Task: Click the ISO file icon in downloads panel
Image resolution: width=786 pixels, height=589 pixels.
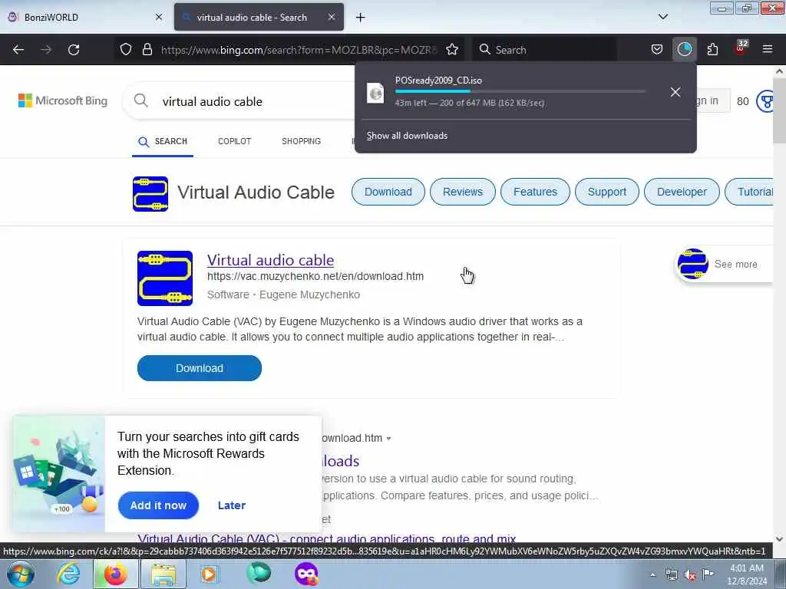Action: click(x=375, y=93)
